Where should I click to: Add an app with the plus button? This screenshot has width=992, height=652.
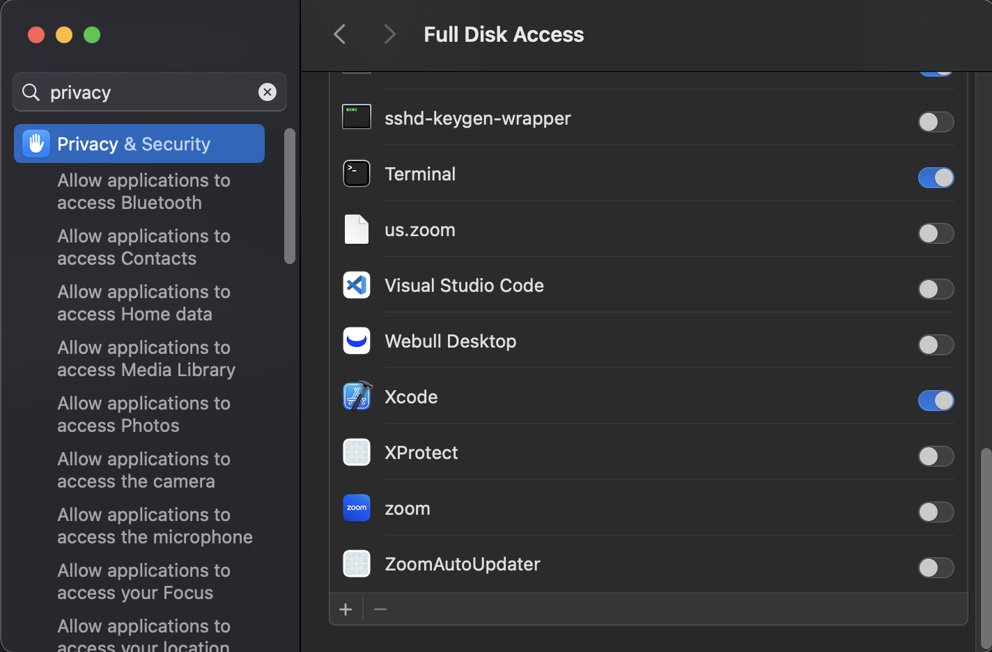(346, 610)
